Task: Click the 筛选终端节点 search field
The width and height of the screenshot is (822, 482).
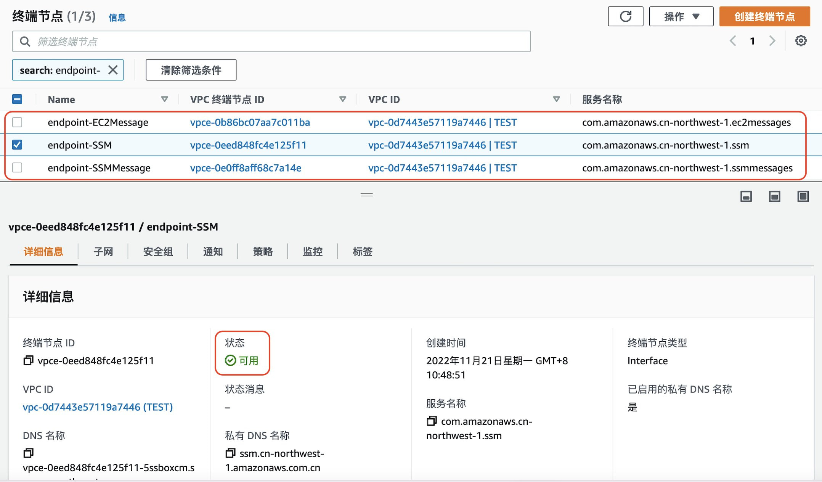Action: 271,41
